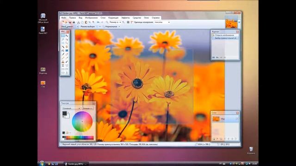This screenshot has width=296, height=166.
Task: Select the Clone Stamp tool
Action: coord(63,62)
